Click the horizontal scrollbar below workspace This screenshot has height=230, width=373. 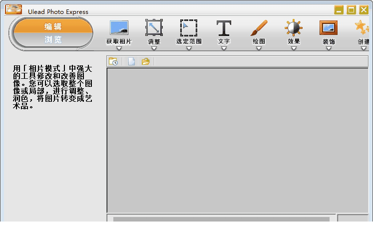[x=221, y=219]
